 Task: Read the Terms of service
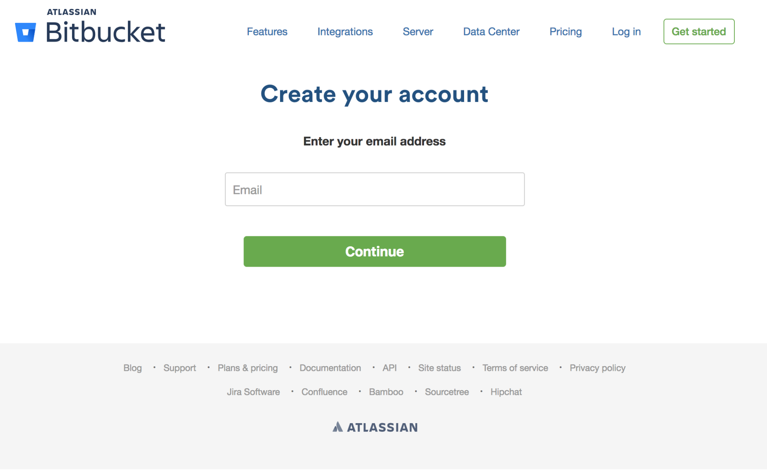coord(515,368)
